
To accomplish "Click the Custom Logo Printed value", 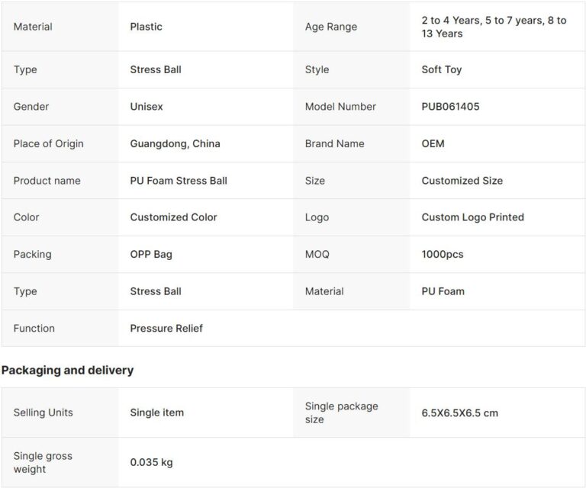I will click(472, 217).
